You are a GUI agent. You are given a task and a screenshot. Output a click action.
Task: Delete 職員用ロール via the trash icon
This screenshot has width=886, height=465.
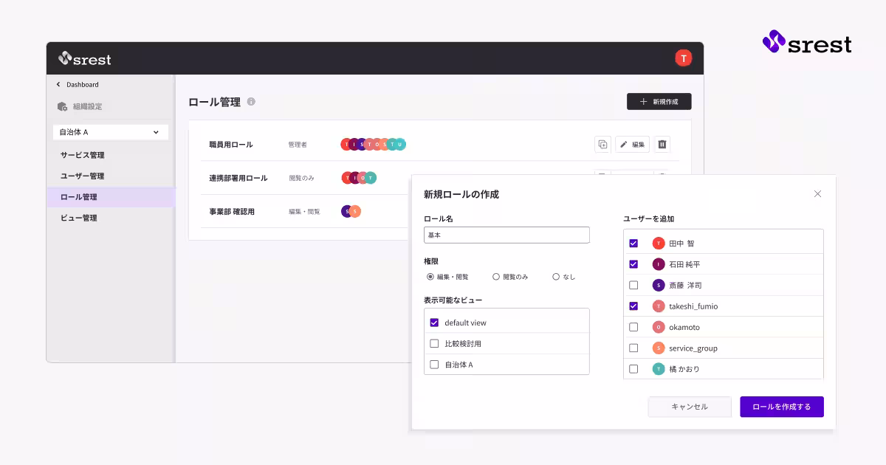click(662, 144)
